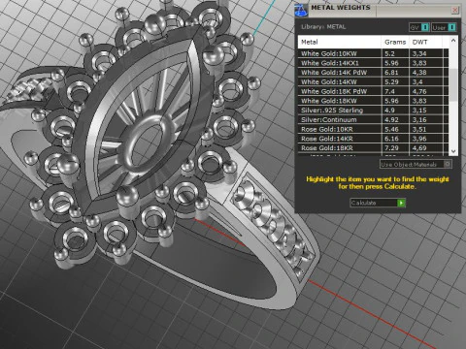This screenshot has width=466, height=349.
Task: Select the White Gold:14K PdW row
Action: (x=373, y=73)
